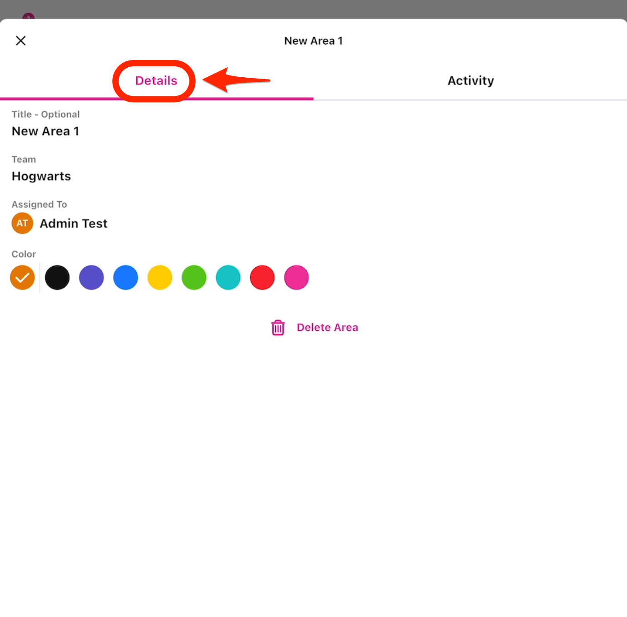This screenshot has height=617, width=627.
Task: Click the Title - Optional field label
Action: tap(45, 114)
